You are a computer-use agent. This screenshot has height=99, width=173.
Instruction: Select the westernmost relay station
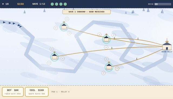tap(55, 57)
